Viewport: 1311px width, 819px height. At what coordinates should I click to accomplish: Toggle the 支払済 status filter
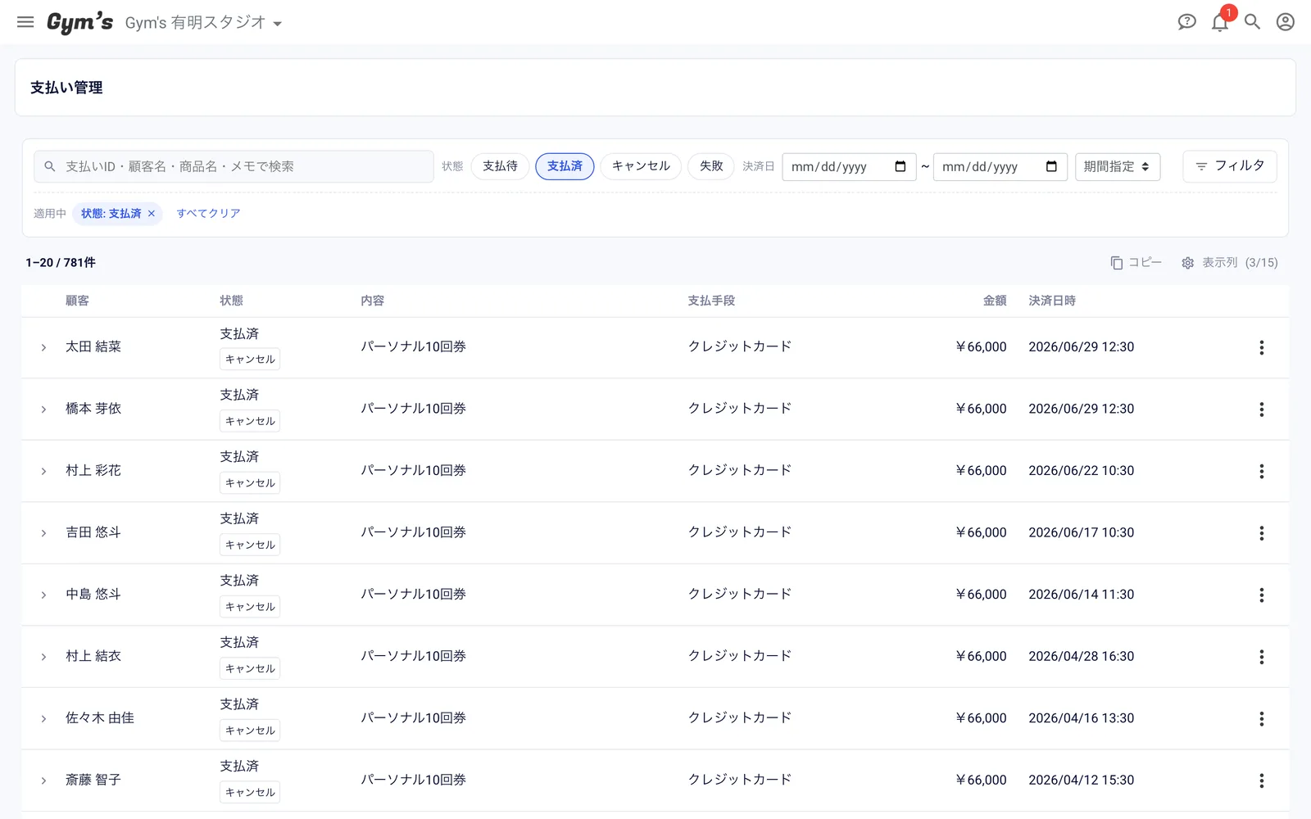pyautogui.click(x=565, y=166)
